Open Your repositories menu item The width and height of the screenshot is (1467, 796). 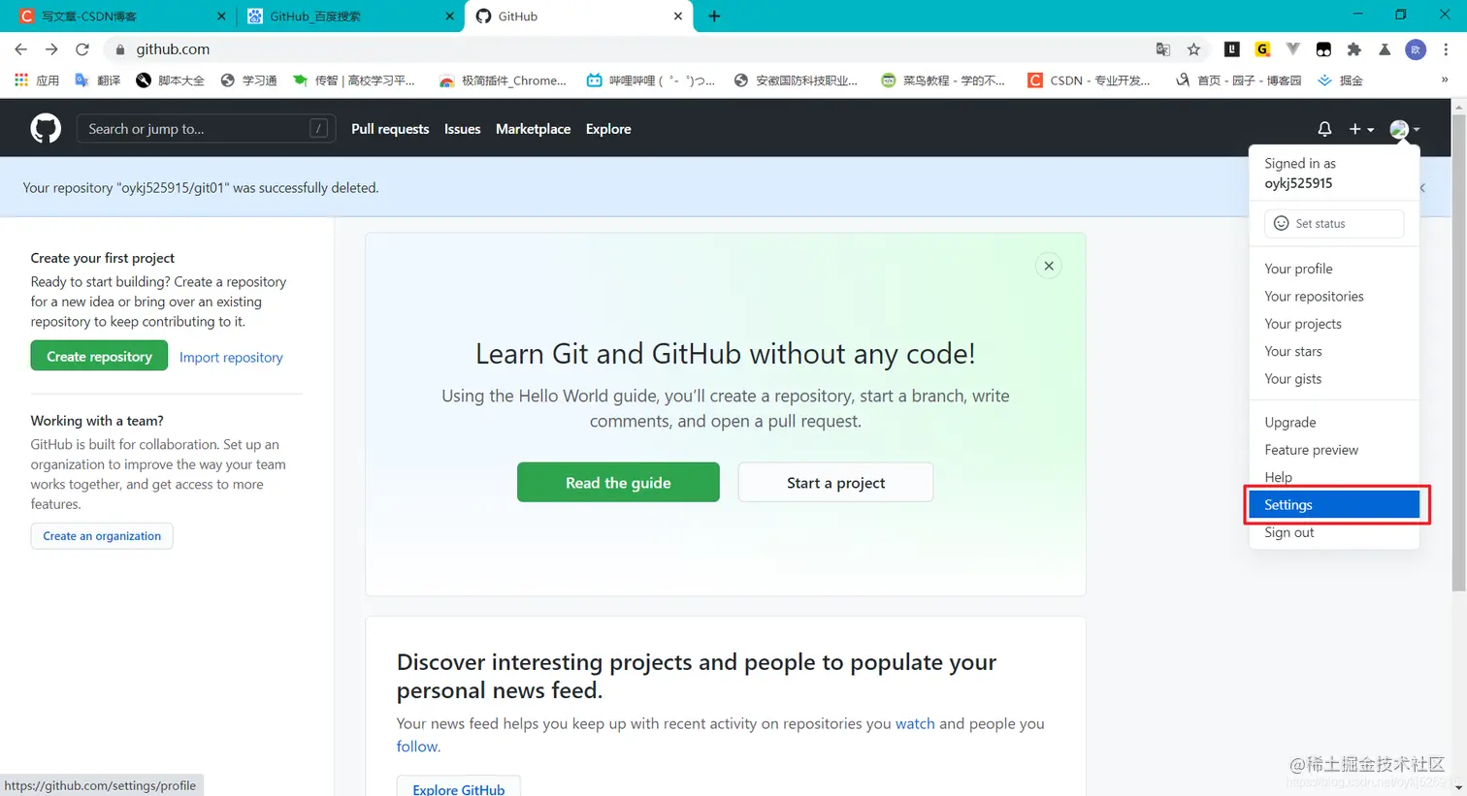tap(1334, 297)
